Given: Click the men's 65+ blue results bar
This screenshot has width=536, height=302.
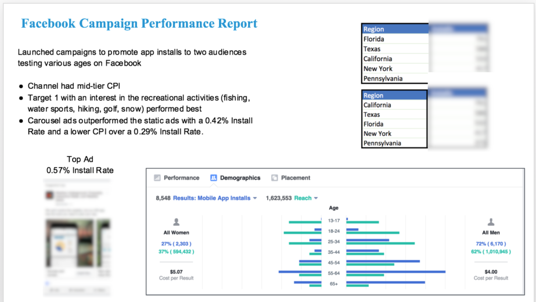Looking at the screenshot, I should click(x=386, y=282).
